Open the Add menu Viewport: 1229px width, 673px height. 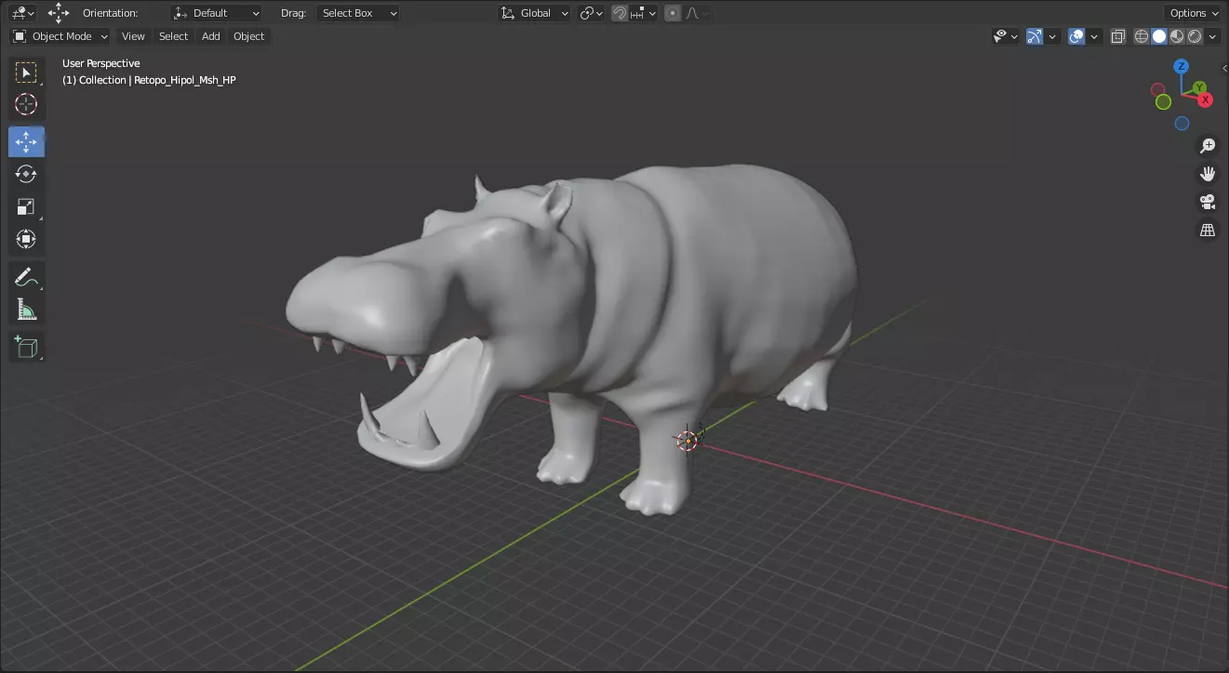coord(211,36)
